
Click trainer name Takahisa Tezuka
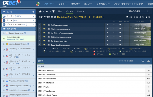click(x=140, y=25)
